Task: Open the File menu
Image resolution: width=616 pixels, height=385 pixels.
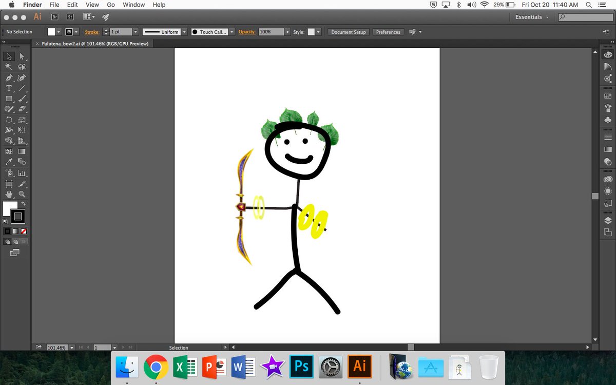Action: click(x=54, y=5)
